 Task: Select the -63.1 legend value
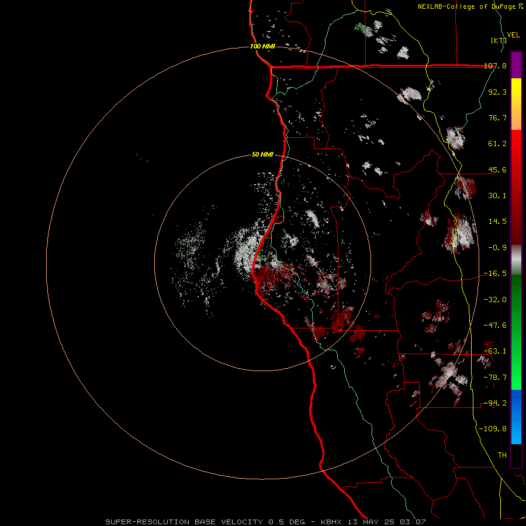[495, 351]
